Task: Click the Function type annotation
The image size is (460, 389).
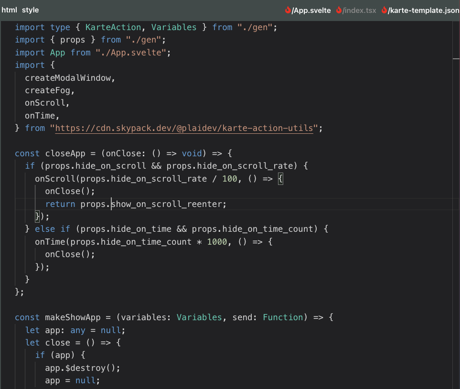Action: [x=283, y=317]
